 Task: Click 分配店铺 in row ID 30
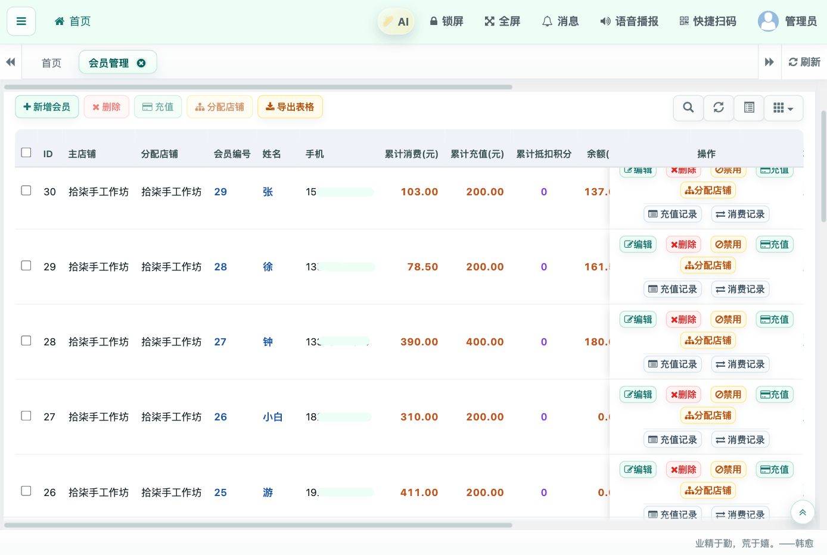tap(708, 191)
